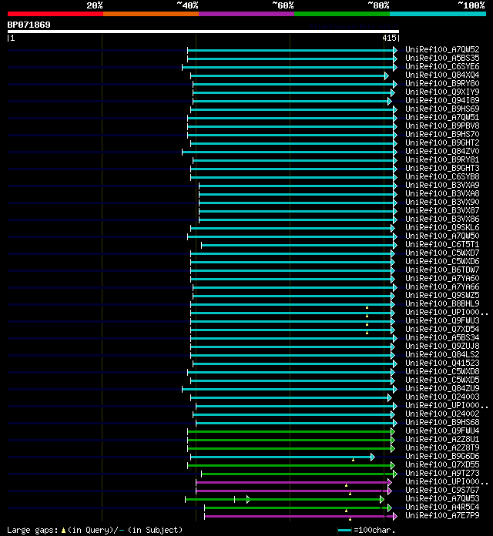
Task: Open hit UniRef100_C6T5T1
Action: click(x=442, y=244)
